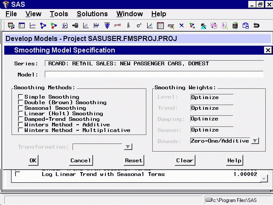
Task: Click the list form toolbar icon
Action: click(x=22, y=26)
